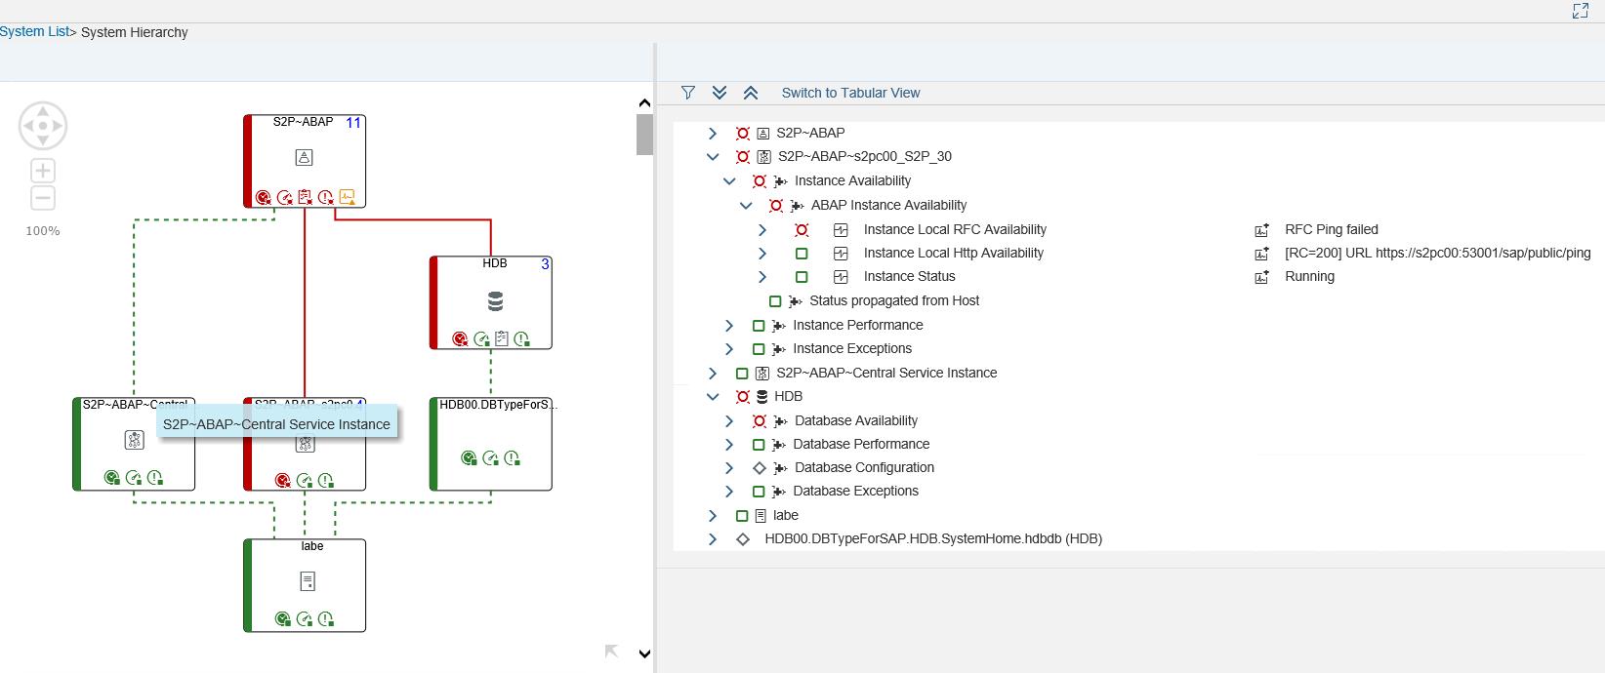Expand Instance Local Http Availability row
This screenshot has width=1605, height=673.
click(x=762, y=253)
